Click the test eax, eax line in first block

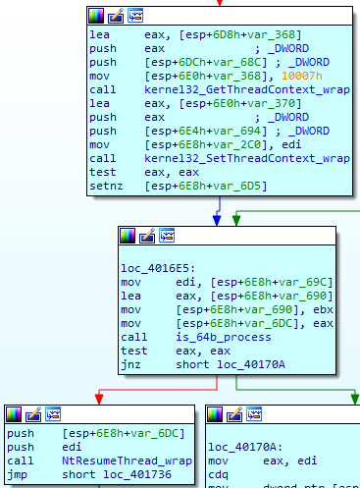coord(144,172)
